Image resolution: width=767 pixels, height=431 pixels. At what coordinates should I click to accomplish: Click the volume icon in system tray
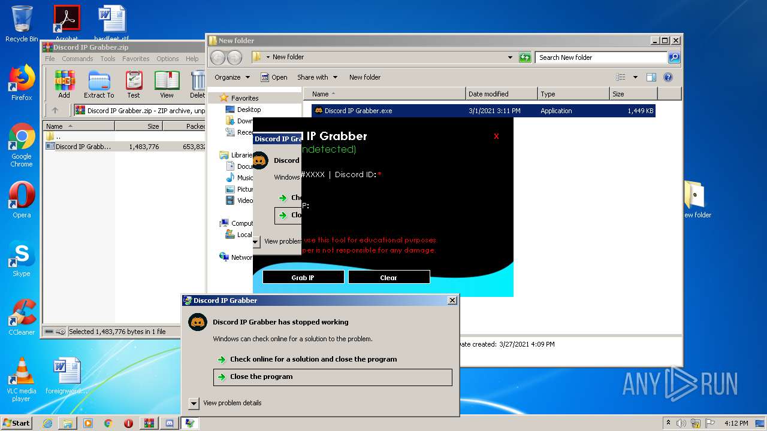(x=681, y=423)
